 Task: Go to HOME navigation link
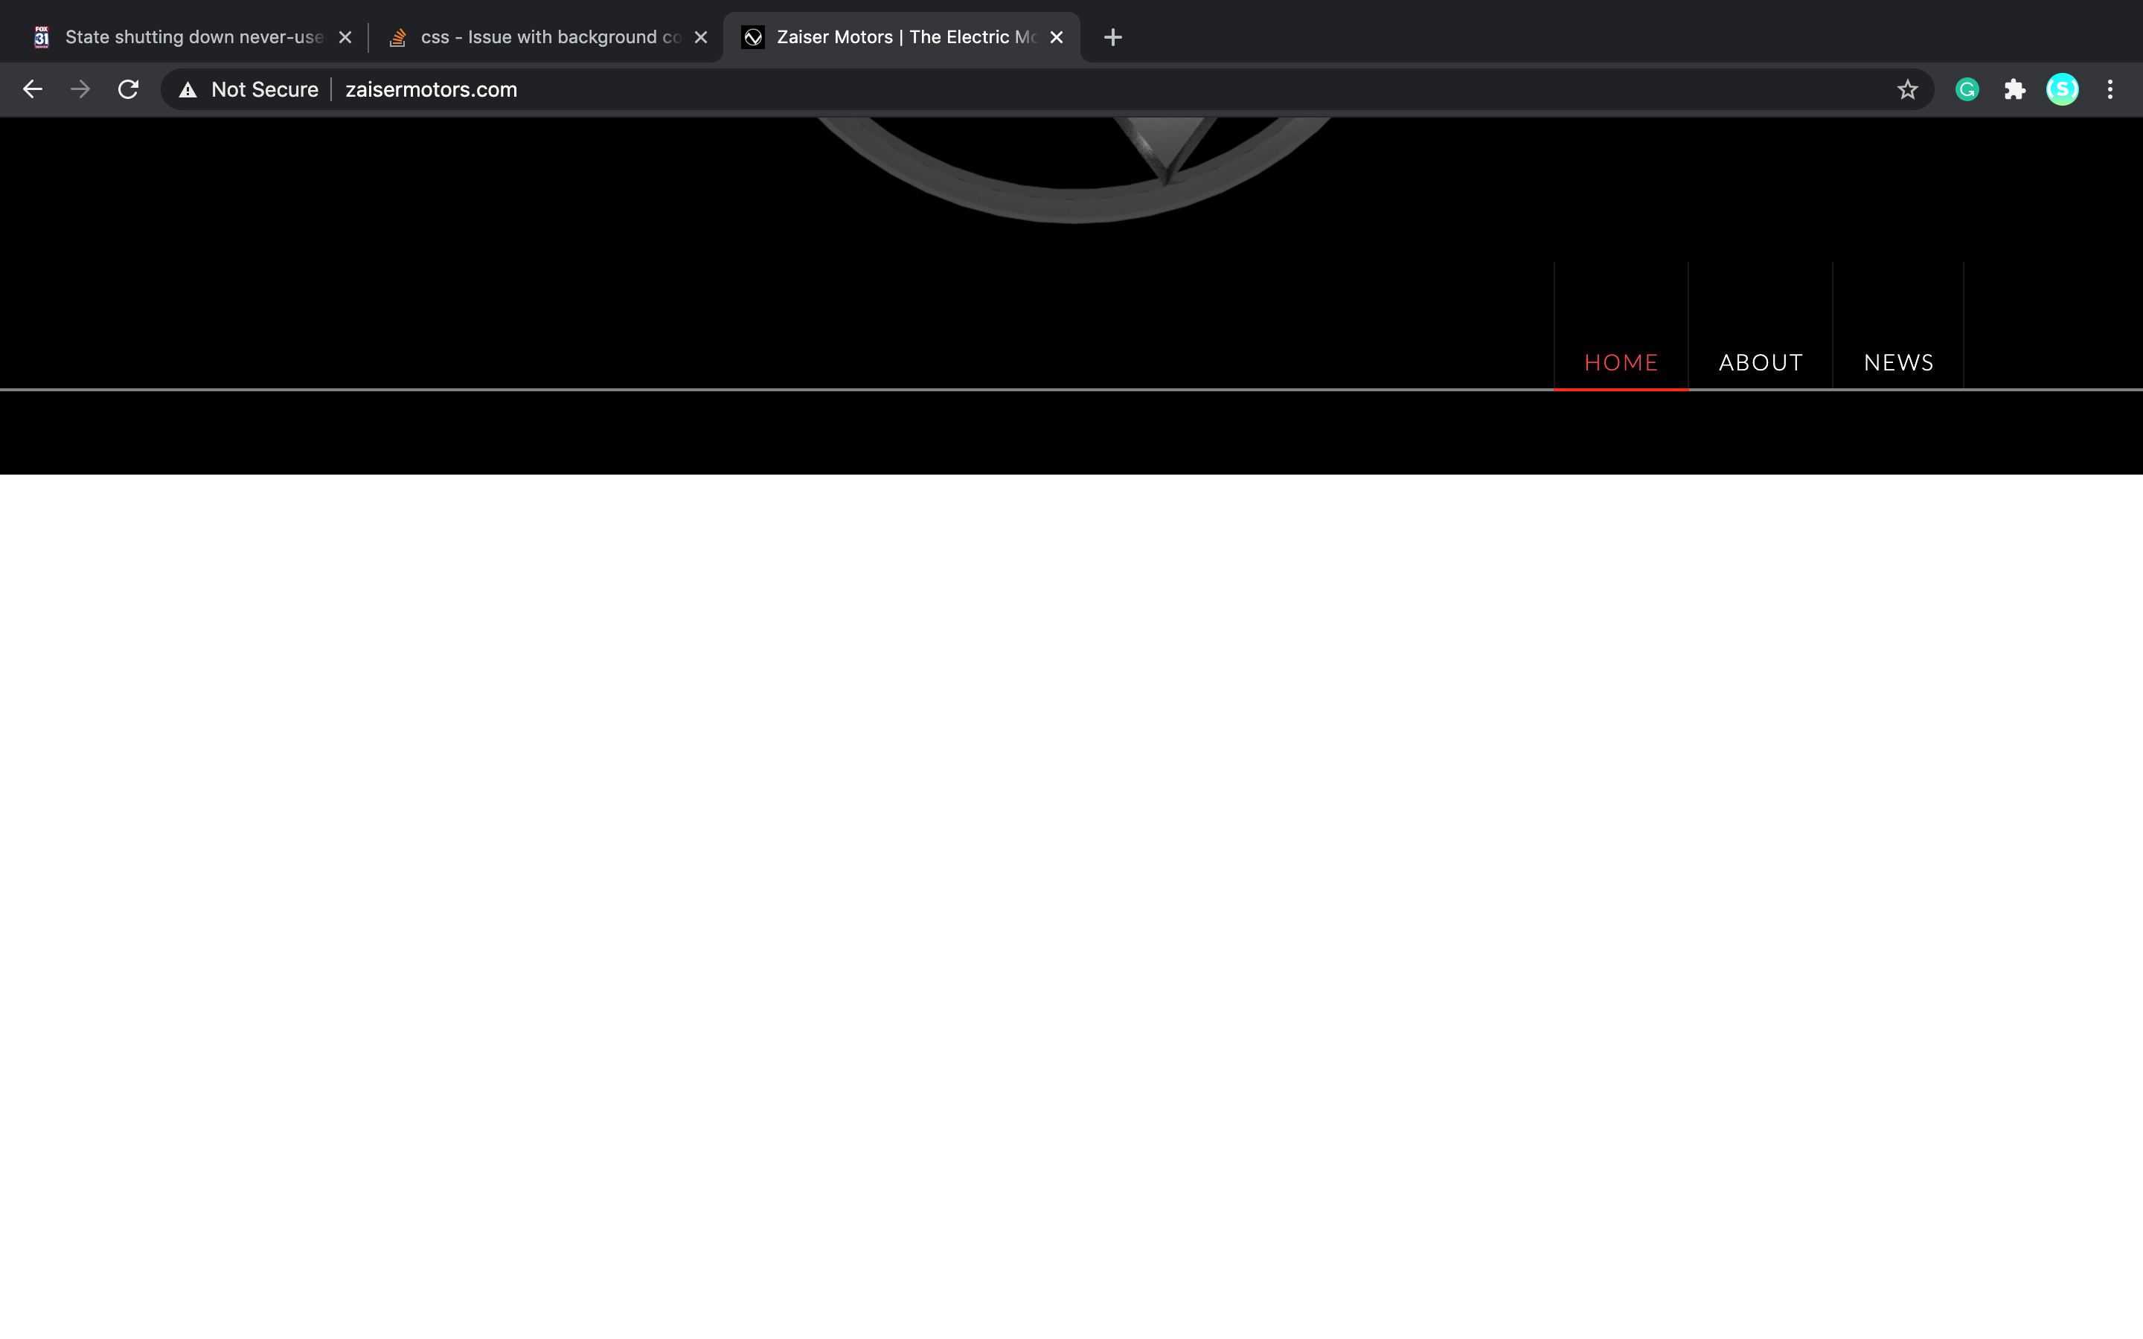pos(1621,362)
